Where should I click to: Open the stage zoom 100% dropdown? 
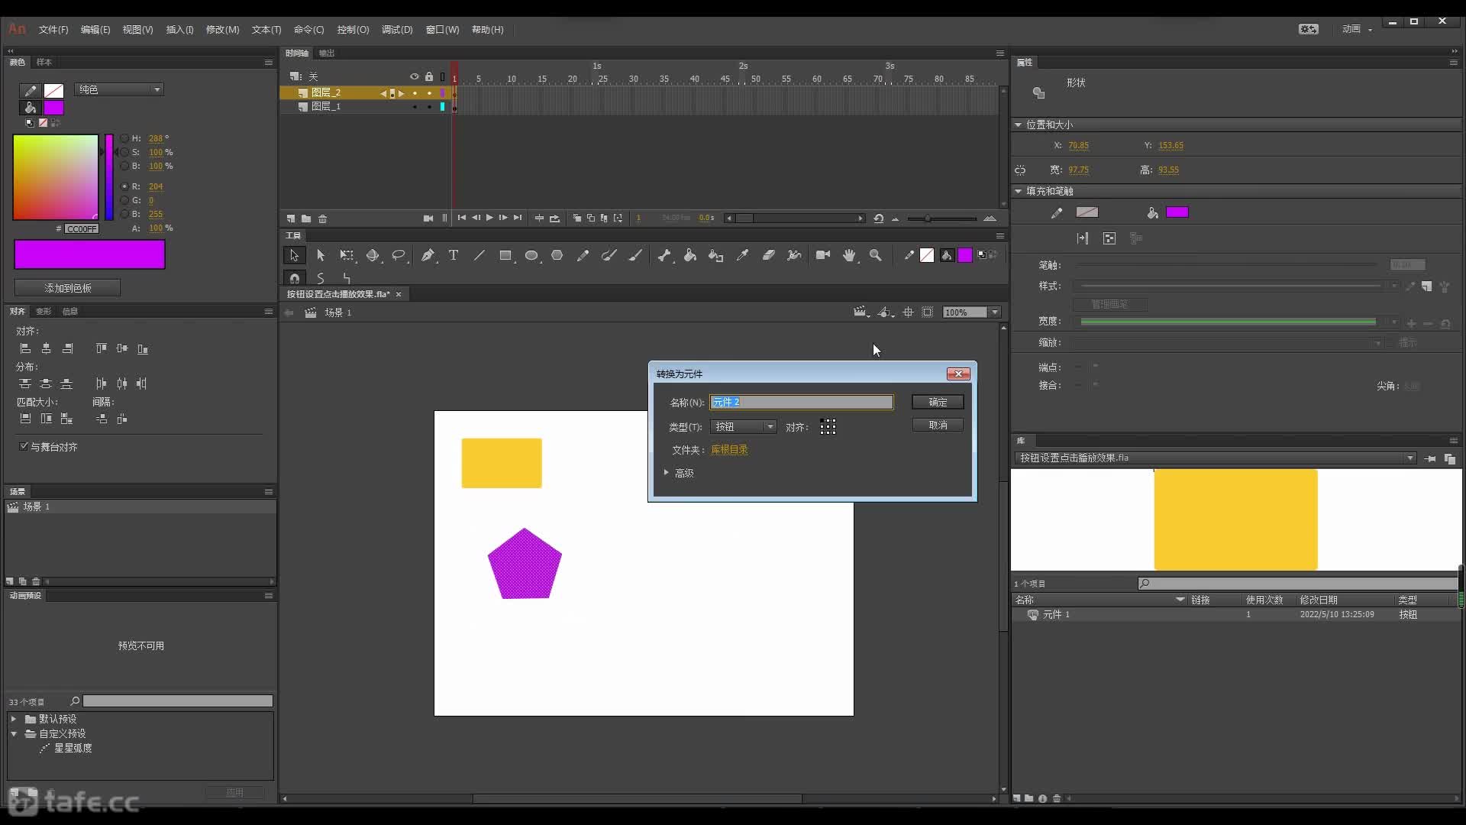click(995, 312)
